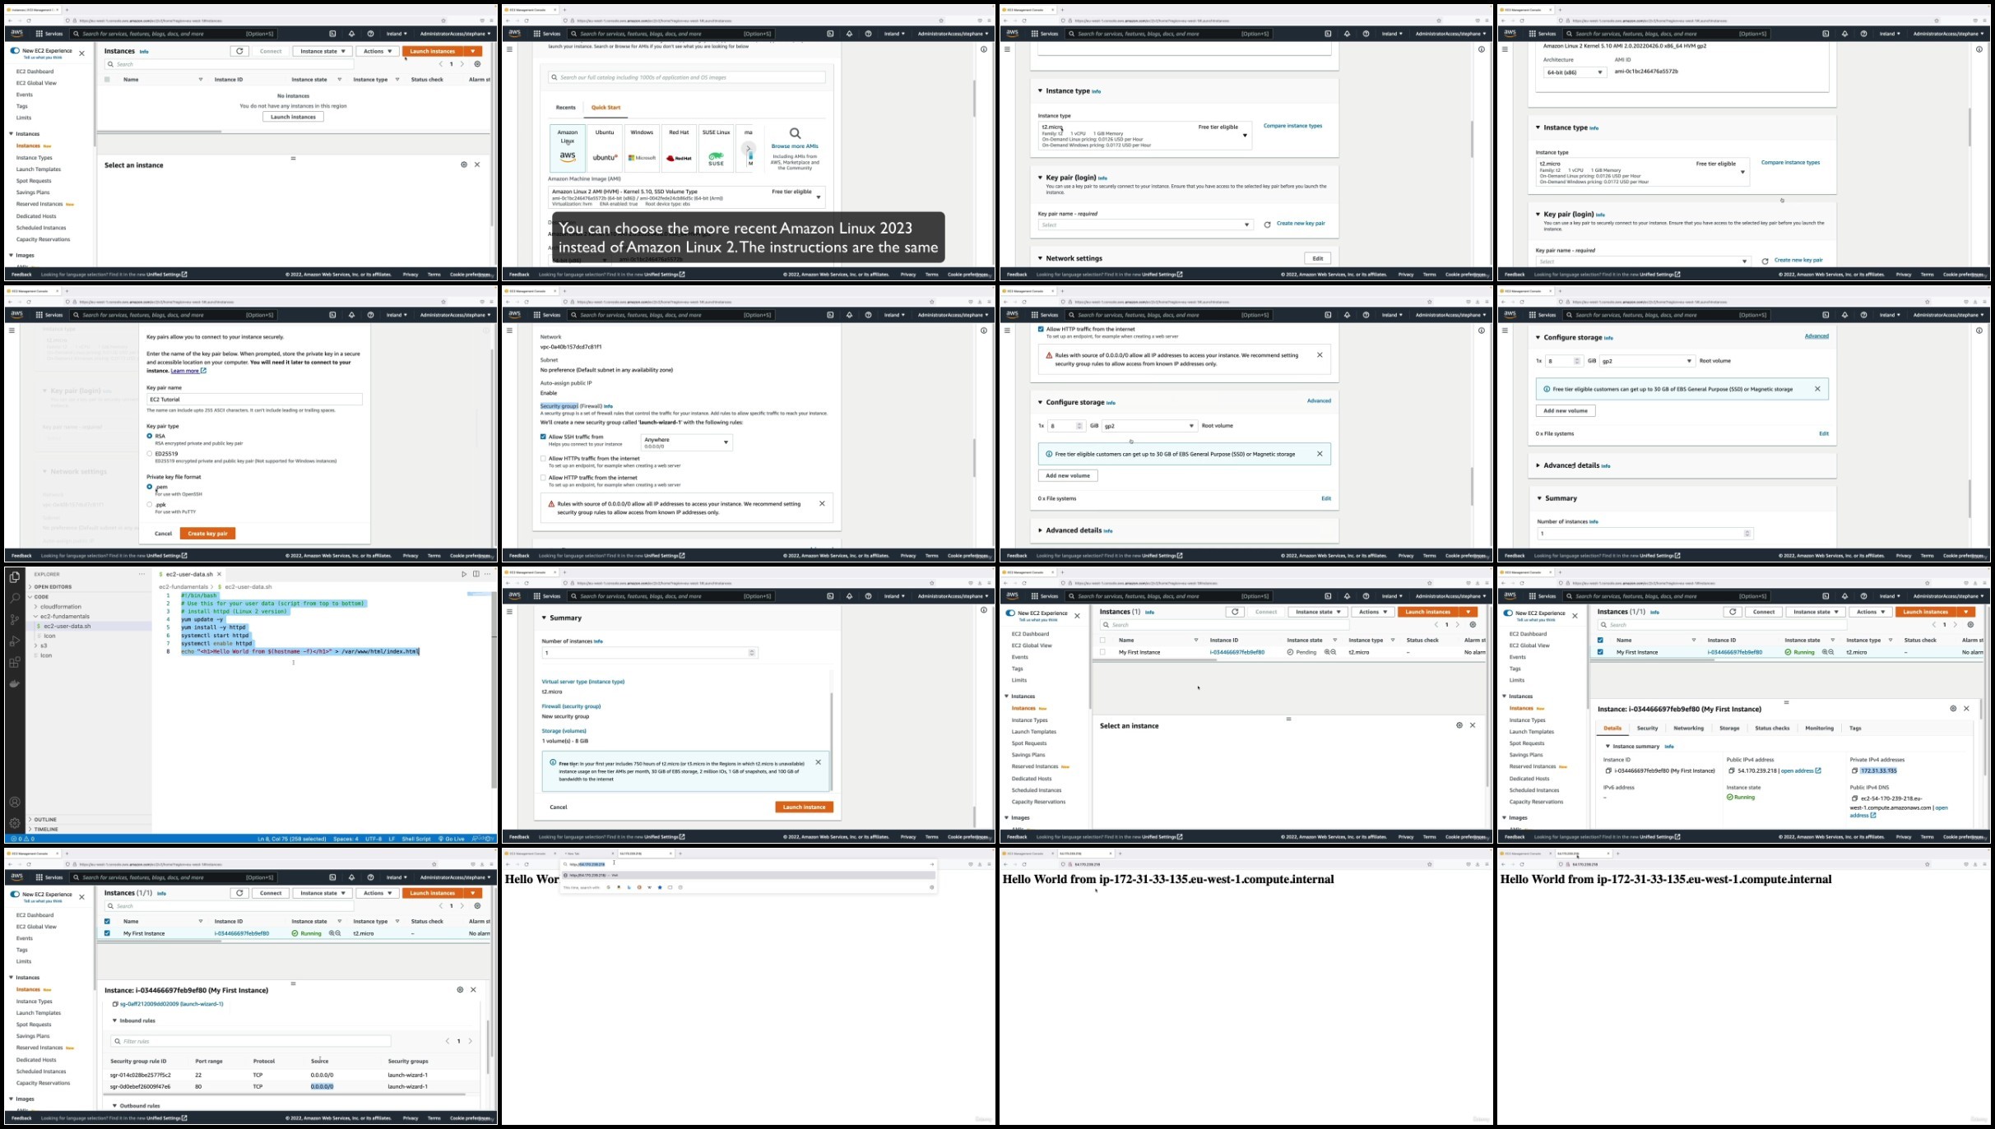Select the Windows AMI tile
The height and width of the screenshot is (1129, 1995).
click(x=642, y=148)
